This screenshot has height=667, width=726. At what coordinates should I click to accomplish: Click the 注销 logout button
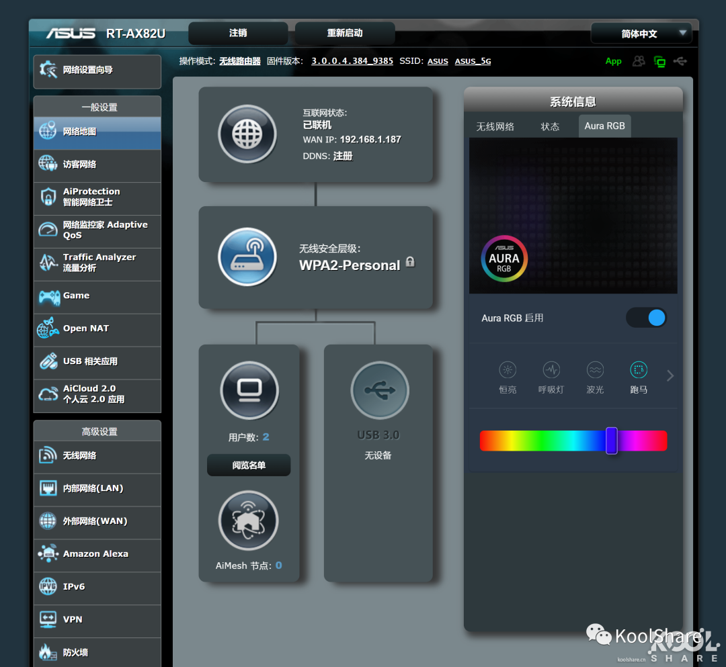pyautogui.click(x=238, y=34)
